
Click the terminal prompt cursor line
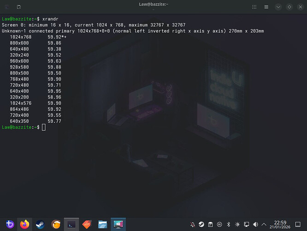[44, 127]
